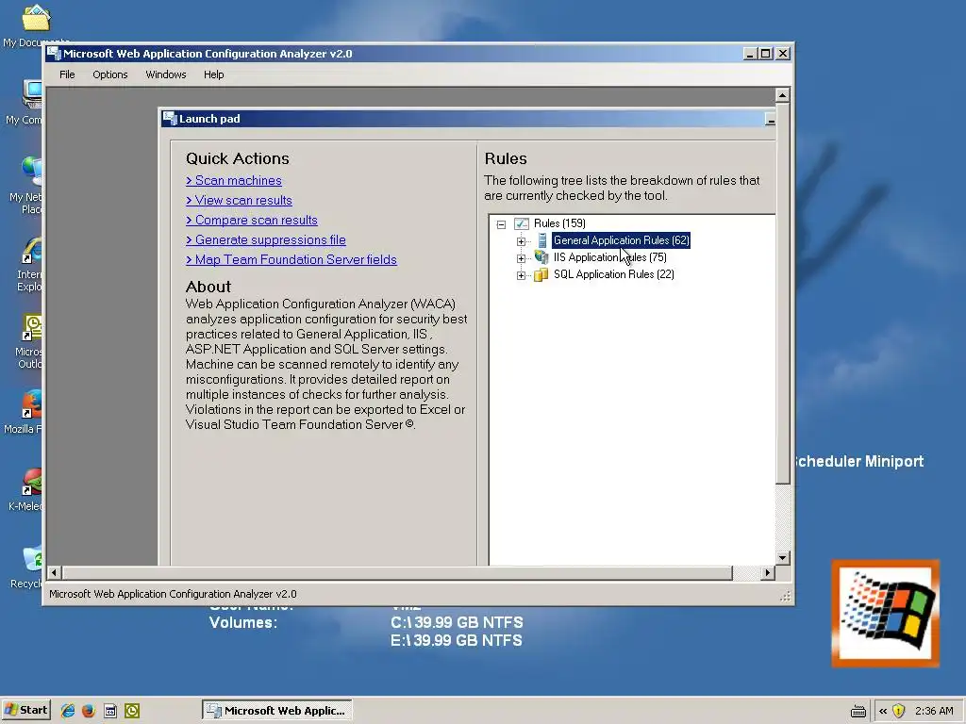Expand IIS Application Rules node
Screen dimensions: 966x724
pyautogui.click(x=521, y=258)
